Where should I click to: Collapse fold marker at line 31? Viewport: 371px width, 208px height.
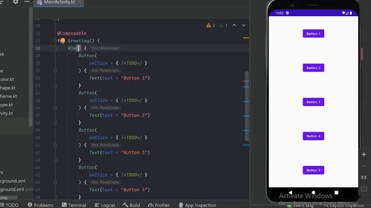[55, 70]
